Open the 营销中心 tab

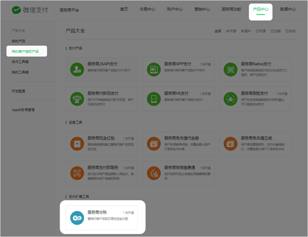[202, 9]
